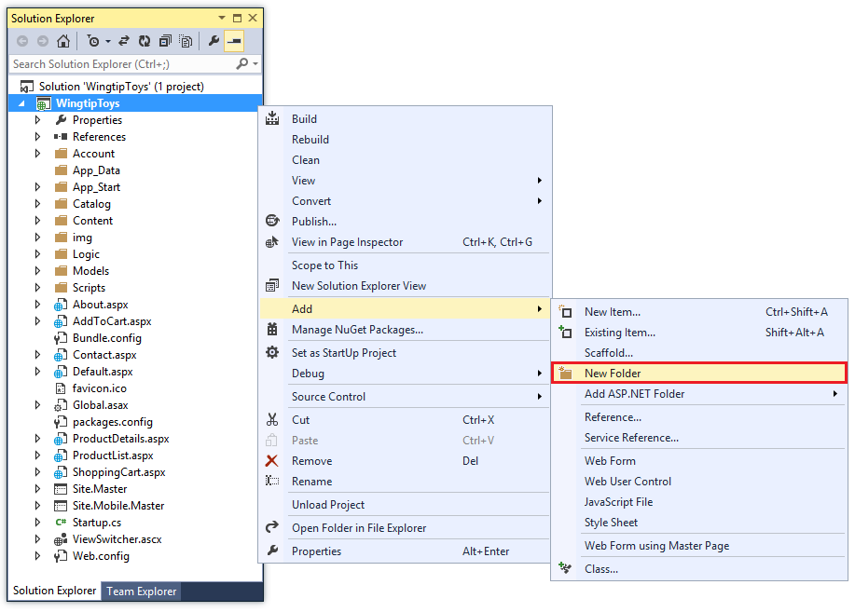Open the Debug submenu
The width and height of the screenshot is (855, 612).
tap(306, 374)
